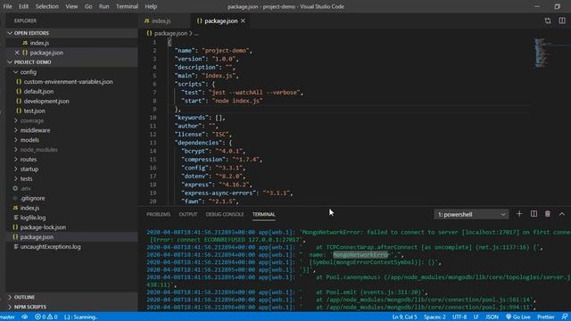
Task: Open default.json in config folder
Action: 38,91
